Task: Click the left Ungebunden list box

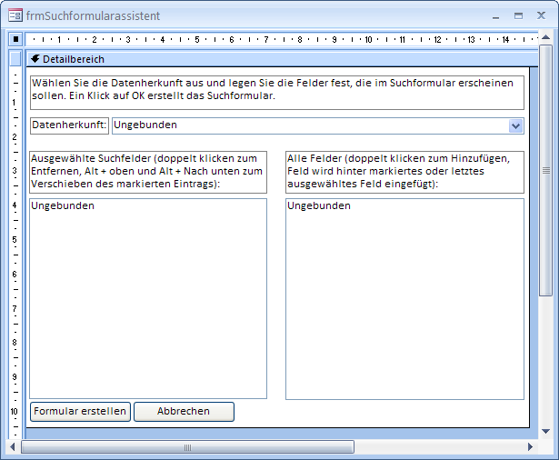Action: click(148, 298)
